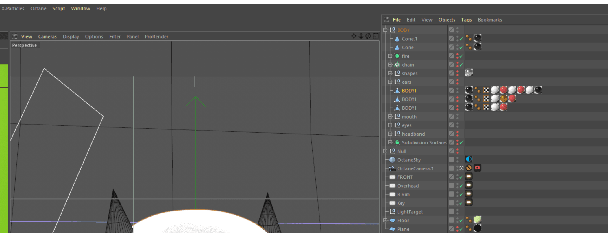Select the phong tag on Cone.1

tap(469, 38)
